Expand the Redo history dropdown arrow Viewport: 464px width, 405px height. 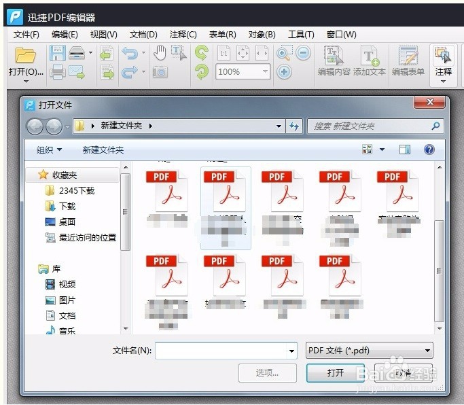[x=143, y=72]
